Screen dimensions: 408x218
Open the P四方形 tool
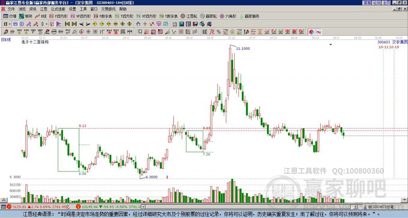(x=59, y=16)
